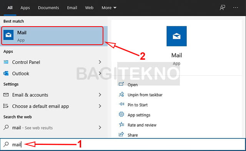Screen dimensions: 246x151
Task: Open the More dropdown filter
Action: 109,8
